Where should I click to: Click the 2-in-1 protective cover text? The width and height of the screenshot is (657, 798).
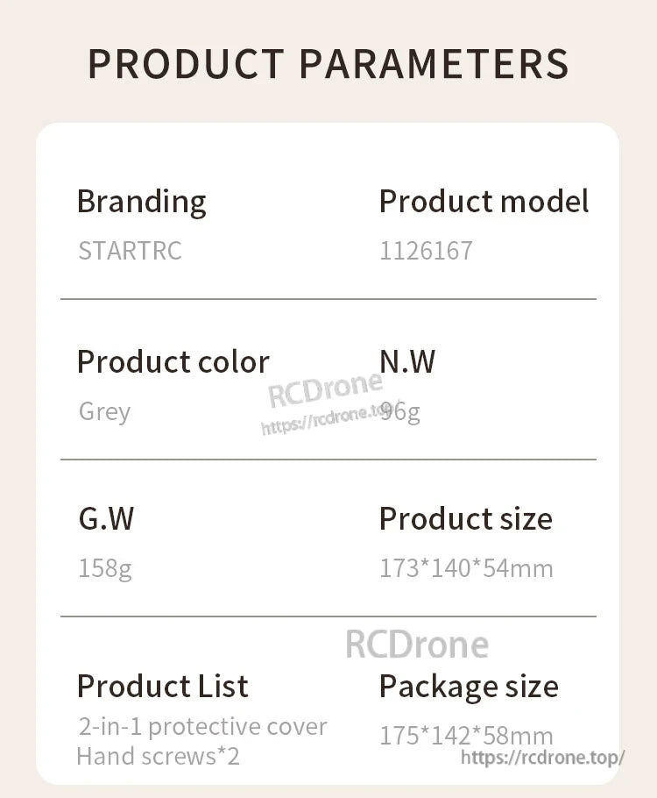[x=202, y=727]
